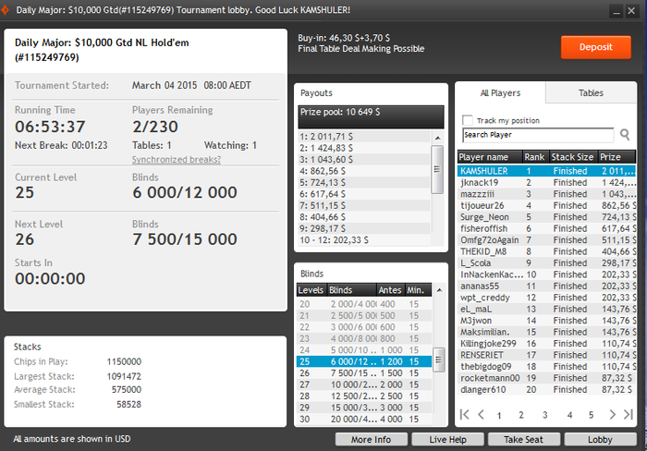Open page 3 of players
647x451 pixels.
[x=544, y=415]
